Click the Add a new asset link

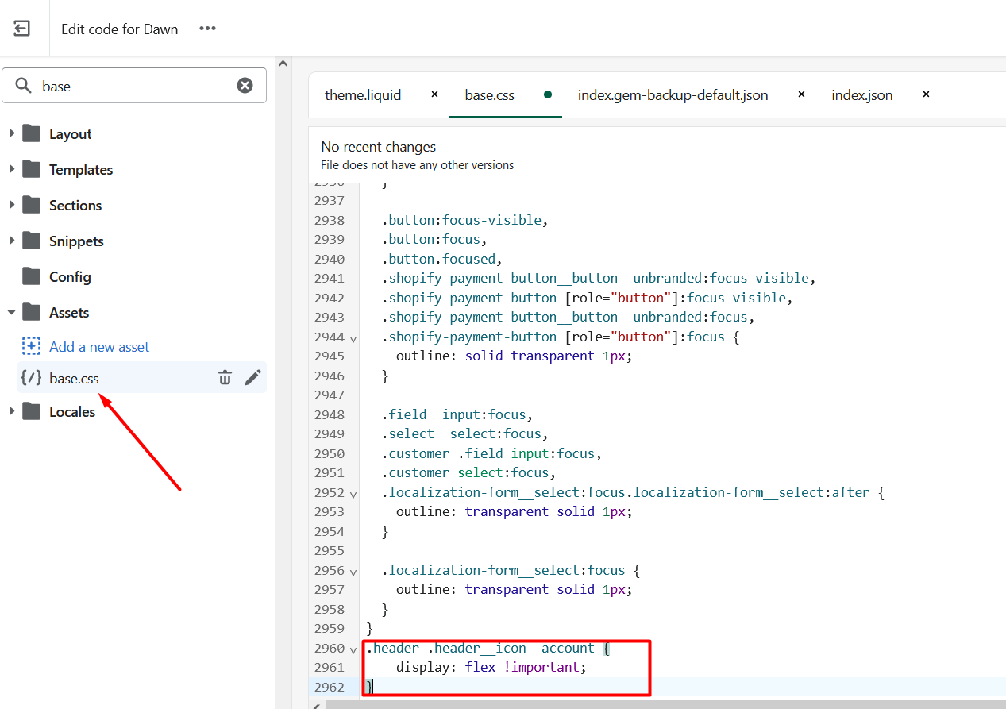tap(99, 346)
